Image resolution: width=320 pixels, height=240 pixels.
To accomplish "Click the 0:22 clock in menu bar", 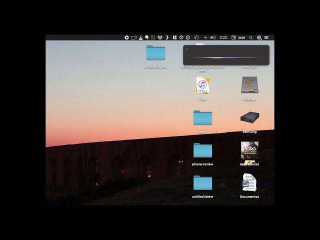I will 223,37.
